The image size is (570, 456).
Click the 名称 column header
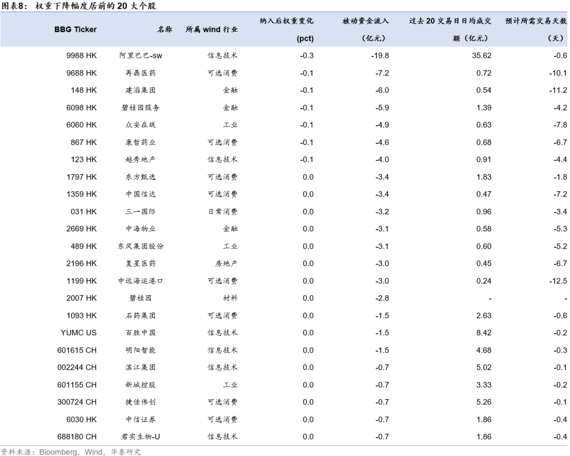[x=165, y=30]
